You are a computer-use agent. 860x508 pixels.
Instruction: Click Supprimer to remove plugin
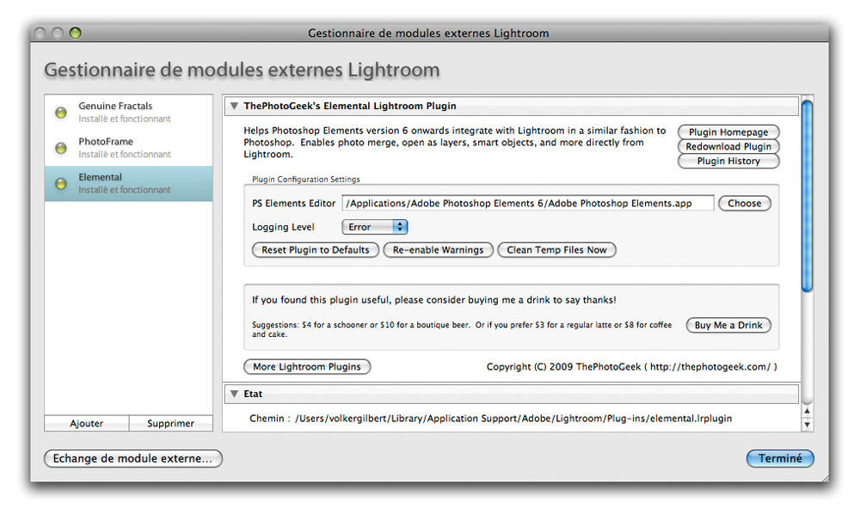pos(170,423)
